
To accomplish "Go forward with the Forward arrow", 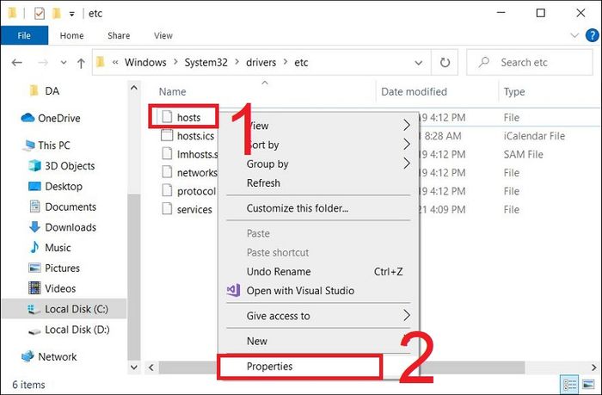I will [43, 62].
